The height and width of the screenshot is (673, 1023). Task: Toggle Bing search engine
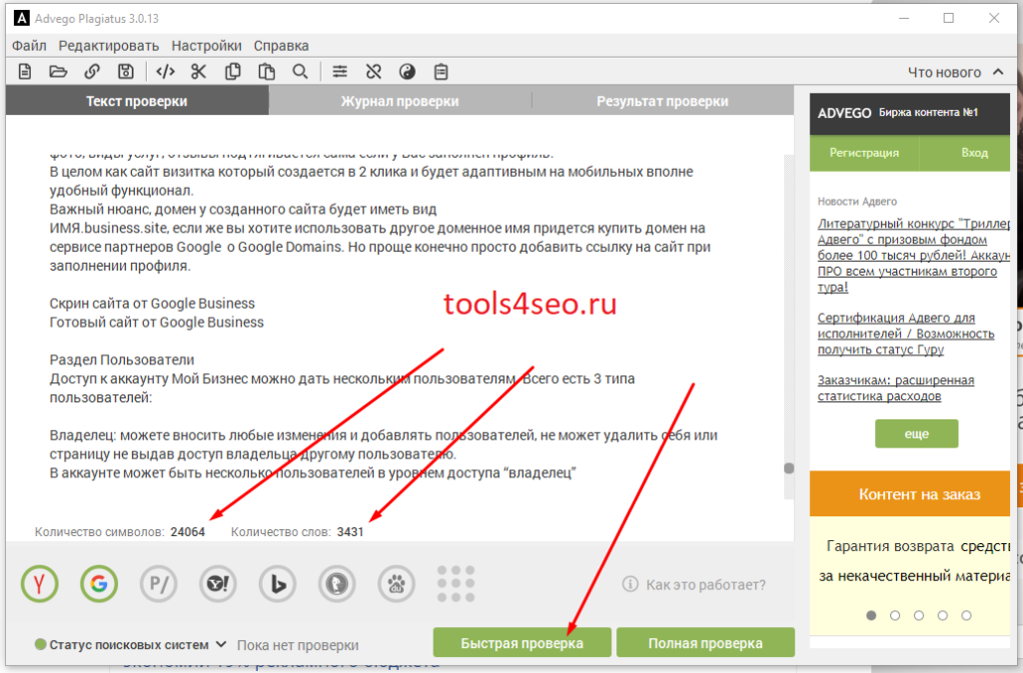278,584
